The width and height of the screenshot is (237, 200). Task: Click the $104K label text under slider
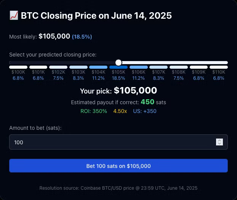coord(98,72)
